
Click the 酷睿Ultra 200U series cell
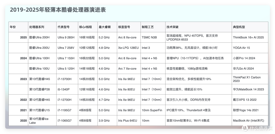(42, 48)
